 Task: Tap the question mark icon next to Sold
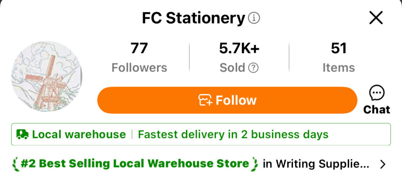tap(254, 68)
